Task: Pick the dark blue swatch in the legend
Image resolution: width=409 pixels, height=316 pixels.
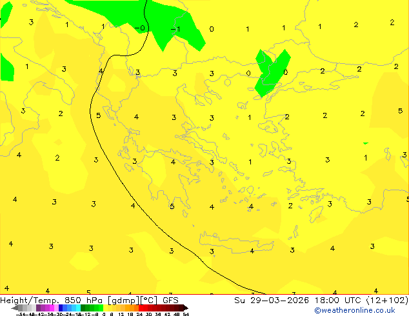Action: coord(61,308)
